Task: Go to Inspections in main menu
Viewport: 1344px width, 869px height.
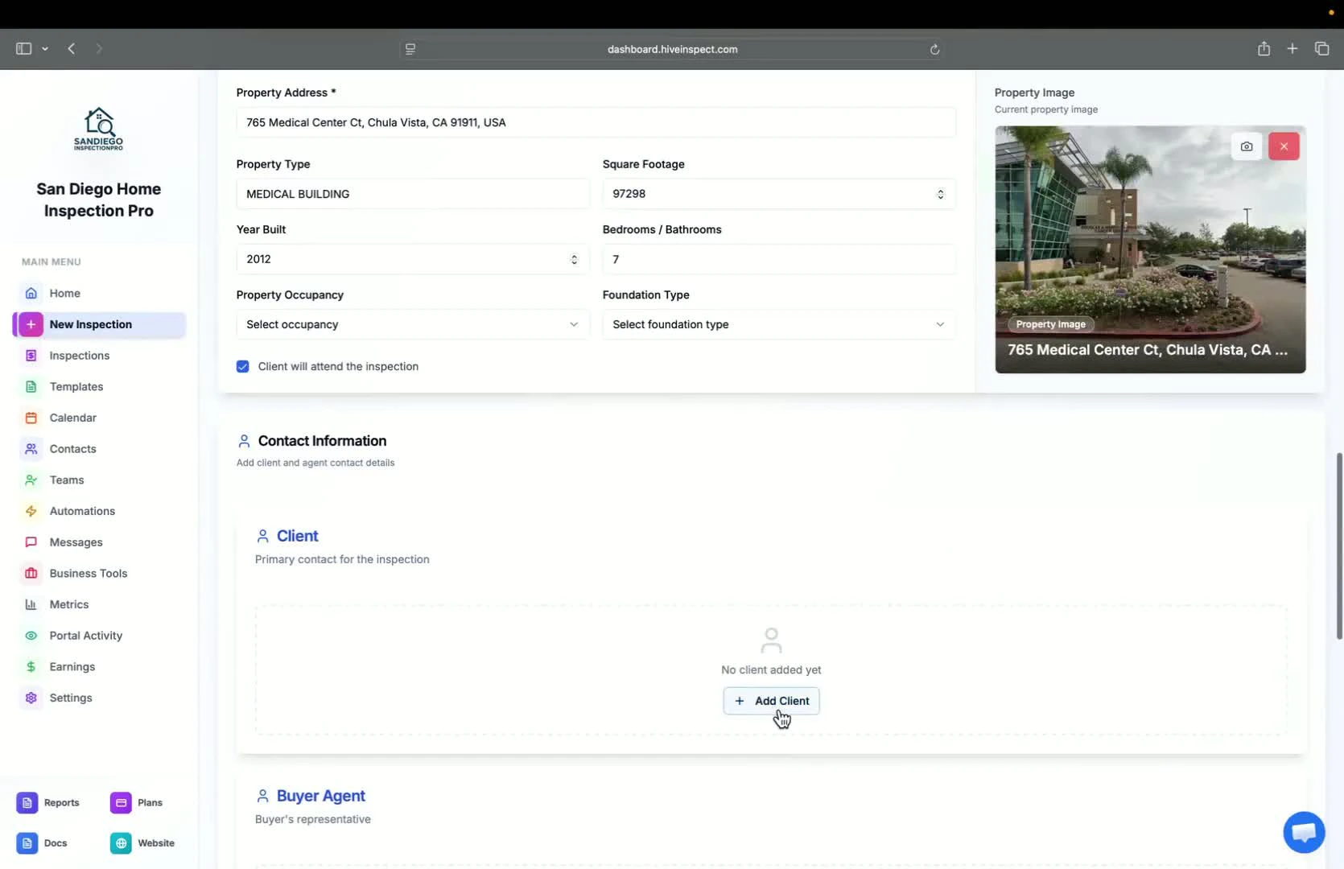Action: [79, 356]
